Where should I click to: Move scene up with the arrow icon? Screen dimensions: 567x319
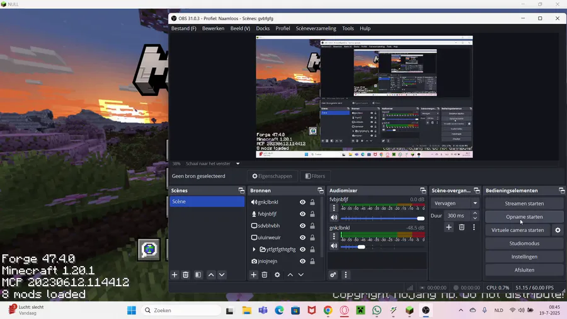[x=211, y=275]
